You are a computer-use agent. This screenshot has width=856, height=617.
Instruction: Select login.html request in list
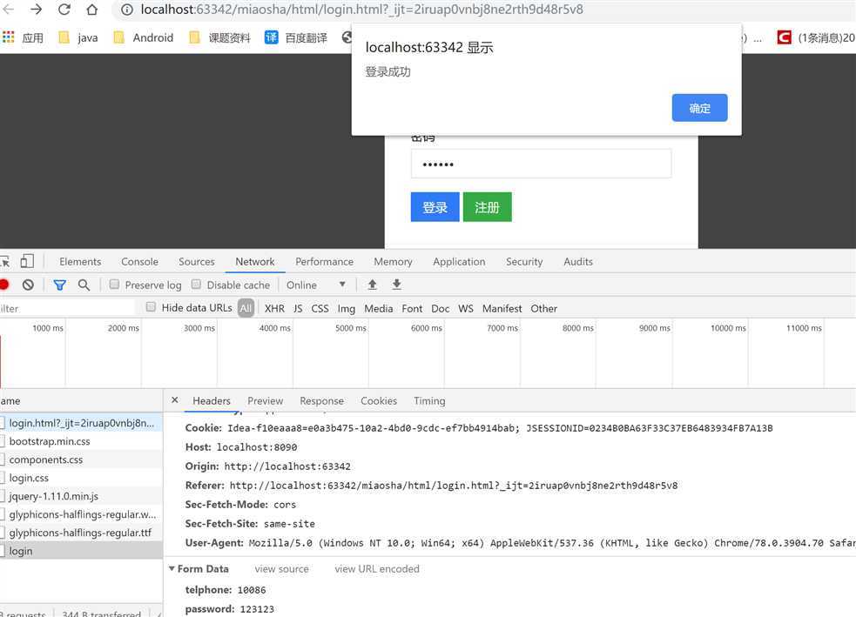click(81, 423)
